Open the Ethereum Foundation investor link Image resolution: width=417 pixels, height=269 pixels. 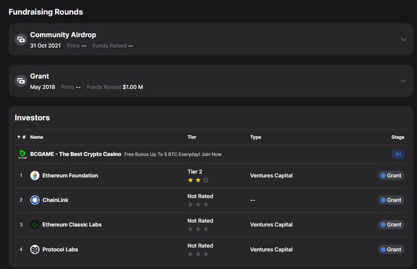pyautogui.click(x=70, y=175)
